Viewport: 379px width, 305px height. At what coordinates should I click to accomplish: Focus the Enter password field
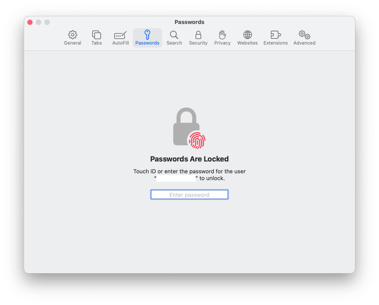pyautogui.click(x=189, y=195)
